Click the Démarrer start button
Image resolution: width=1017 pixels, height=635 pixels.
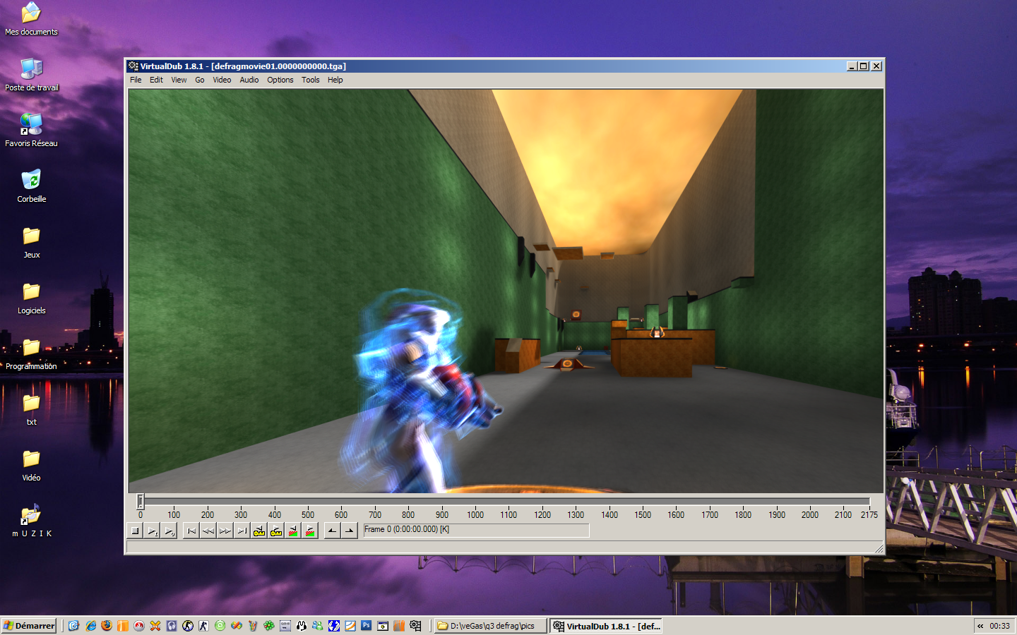(29, 625)
